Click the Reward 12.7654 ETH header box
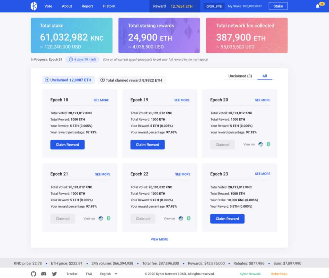Image resolution: width=329 pixels, height=278 pixels. [174, 6]
